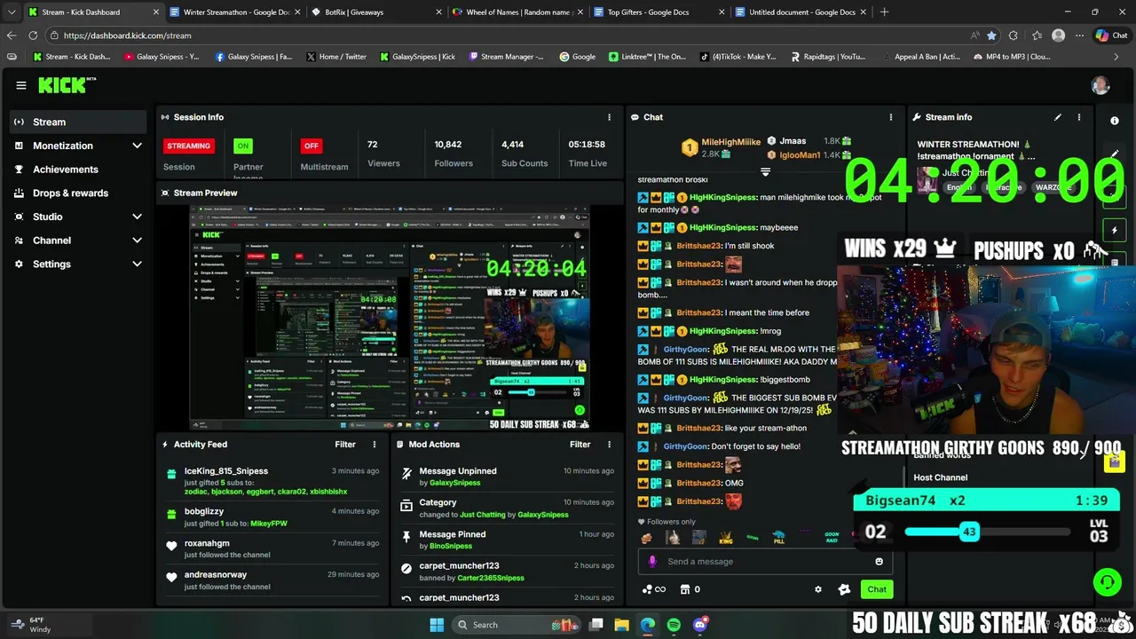Open Chat panel three-dot menu

(891, 117)
